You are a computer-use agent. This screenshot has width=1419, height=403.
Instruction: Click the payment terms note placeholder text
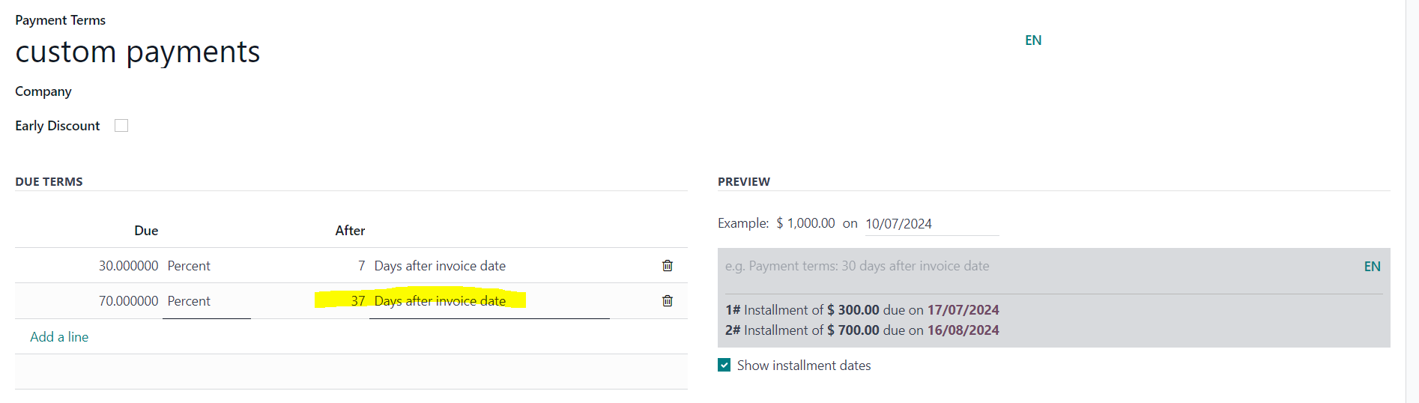856,266
